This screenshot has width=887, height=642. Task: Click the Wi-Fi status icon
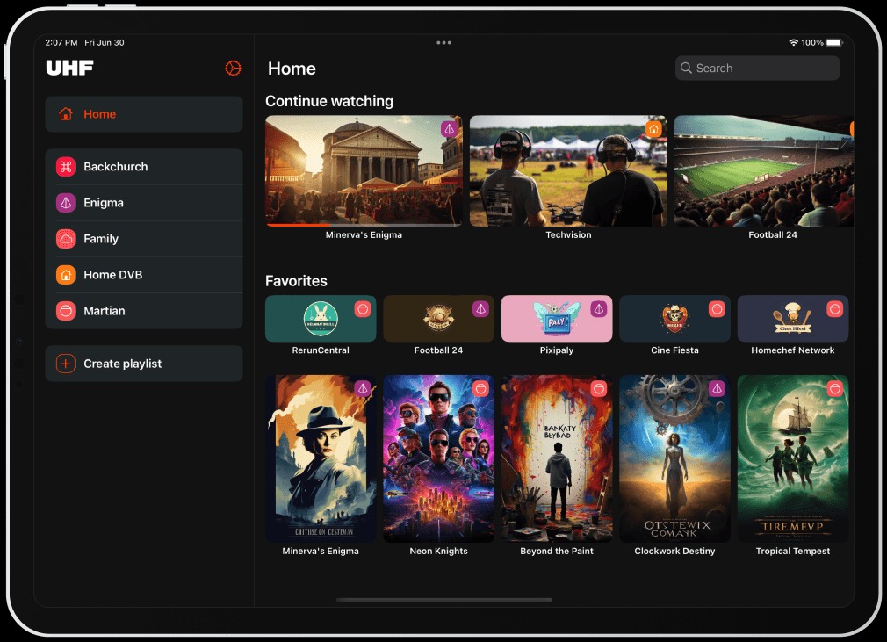click(793, 42)
